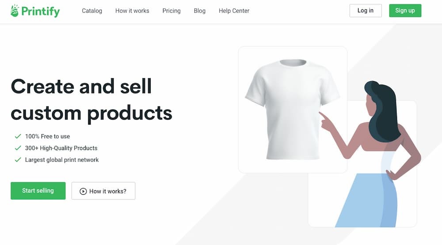This screenshot has width=442, height=245.
Task: Open the Catalog menu item
Action: tap(92, 11)
